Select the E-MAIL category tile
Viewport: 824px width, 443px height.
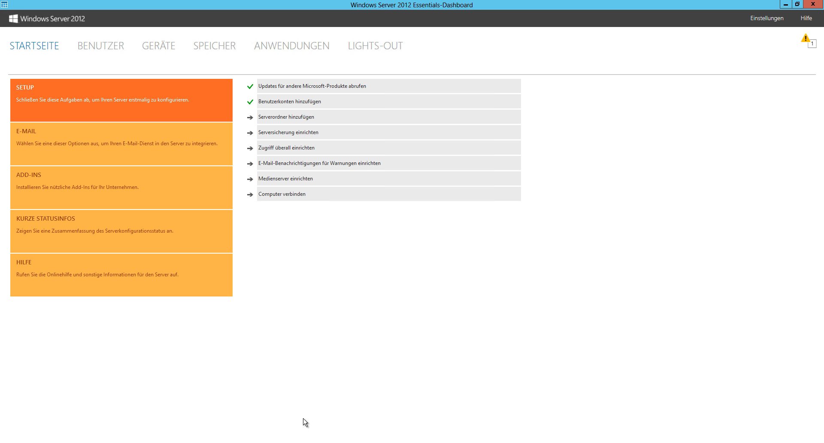121,144
